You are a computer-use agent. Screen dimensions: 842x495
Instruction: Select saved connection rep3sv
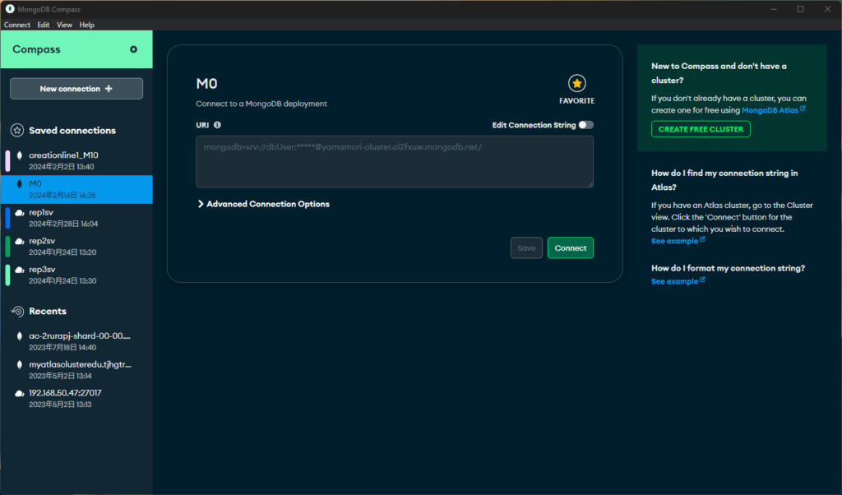pos(76,275)
